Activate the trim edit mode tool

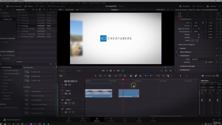[x=100, y=76]
